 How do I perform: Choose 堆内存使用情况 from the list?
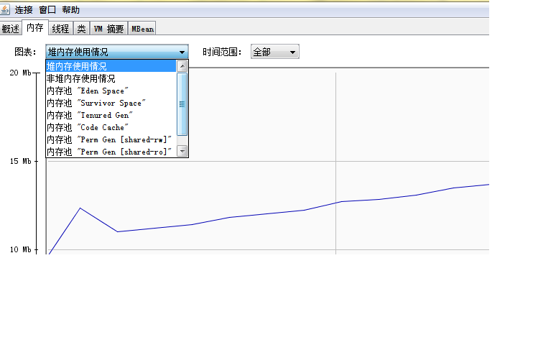(x=111, y=66)
